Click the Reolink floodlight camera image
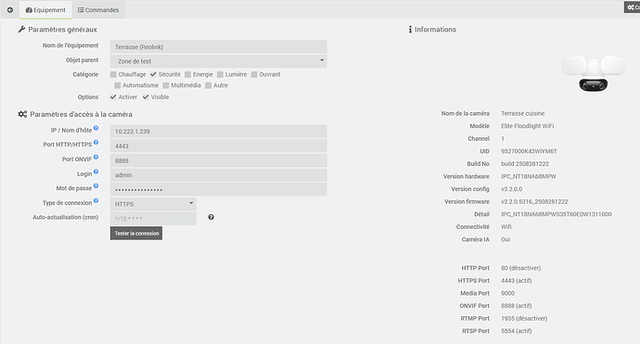The width and height of the screenshot is (640, 344). point(593,73)
